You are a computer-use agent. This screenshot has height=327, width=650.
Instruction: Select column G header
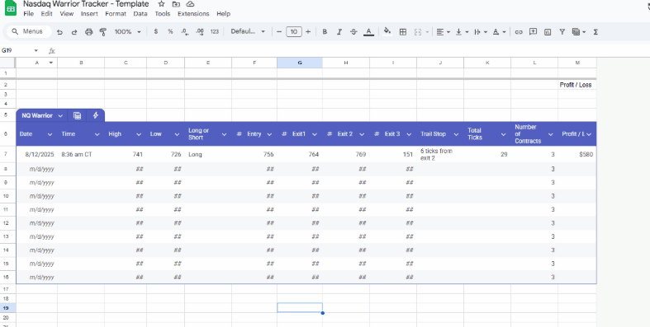point(300,63)
